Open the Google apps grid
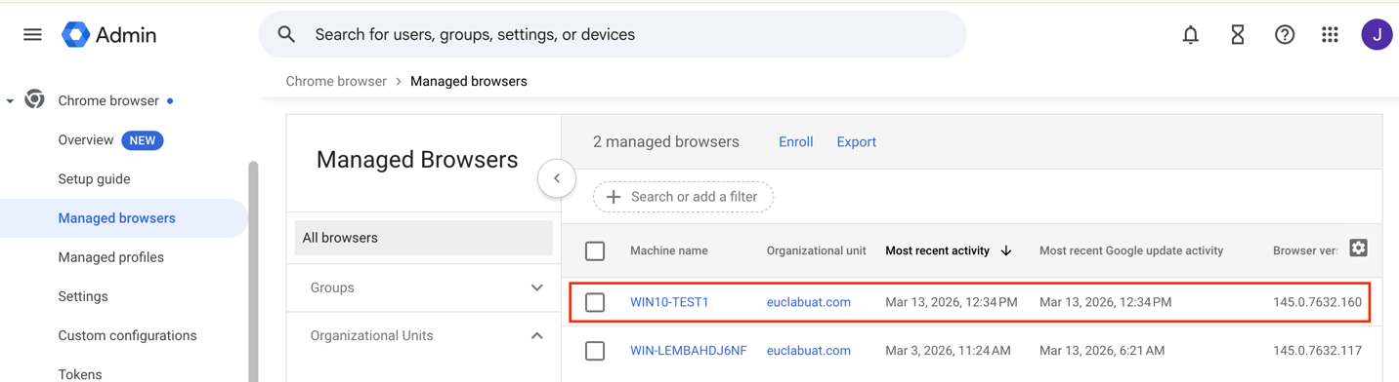Viewport: 1399px width, 382px height. pos(1330,35)
